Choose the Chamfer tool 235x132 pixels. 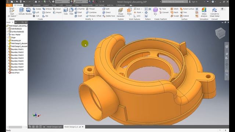(80, 9)
